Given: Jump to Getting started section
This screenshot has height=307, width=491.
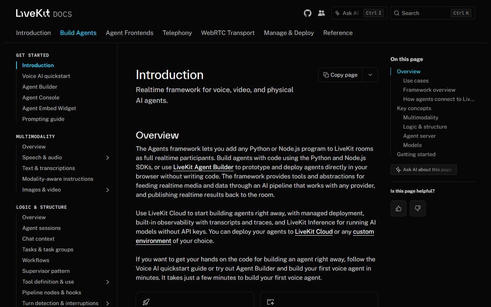Looking at the screenshot, I should click(416, 154).
